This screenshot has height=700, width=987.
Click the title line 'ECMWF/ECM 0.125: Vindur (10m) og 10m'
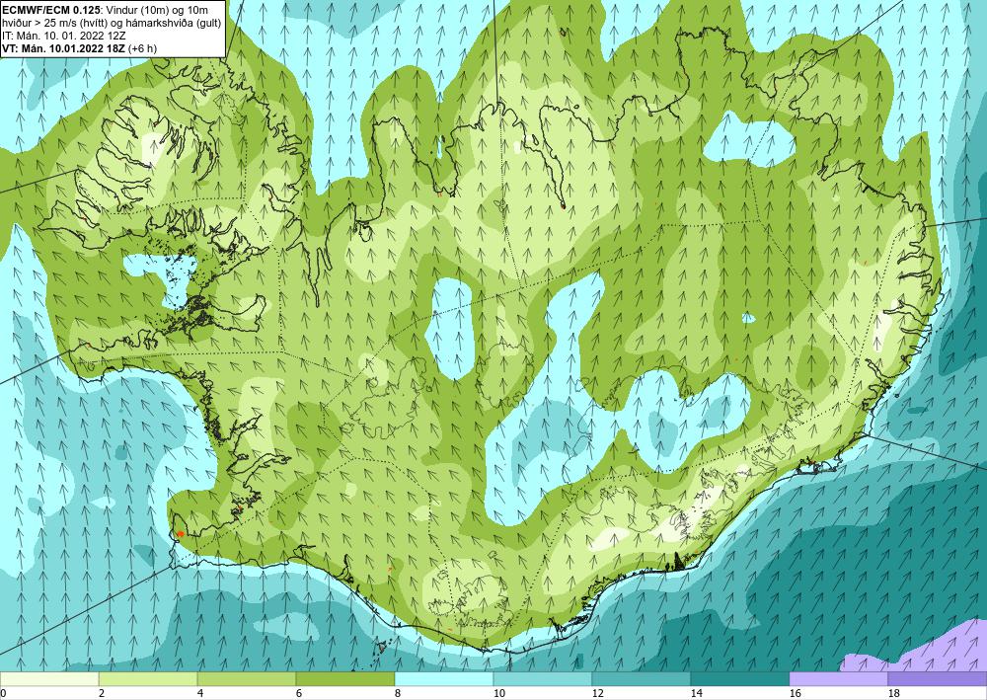point(106,10)
